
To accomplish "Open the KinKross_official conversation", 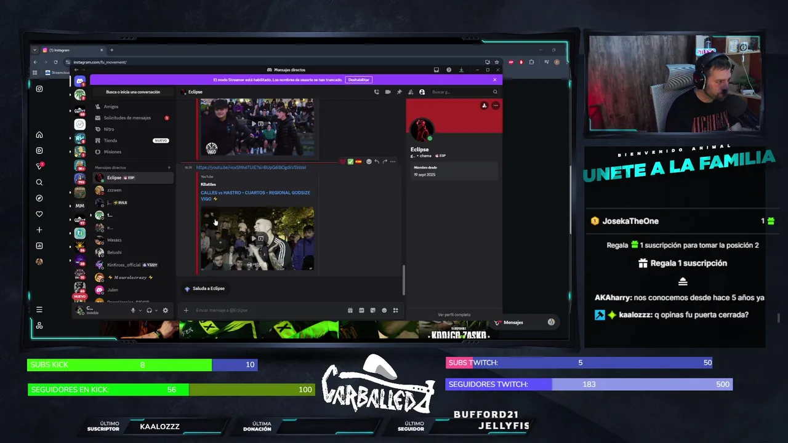I will [133, 265].
